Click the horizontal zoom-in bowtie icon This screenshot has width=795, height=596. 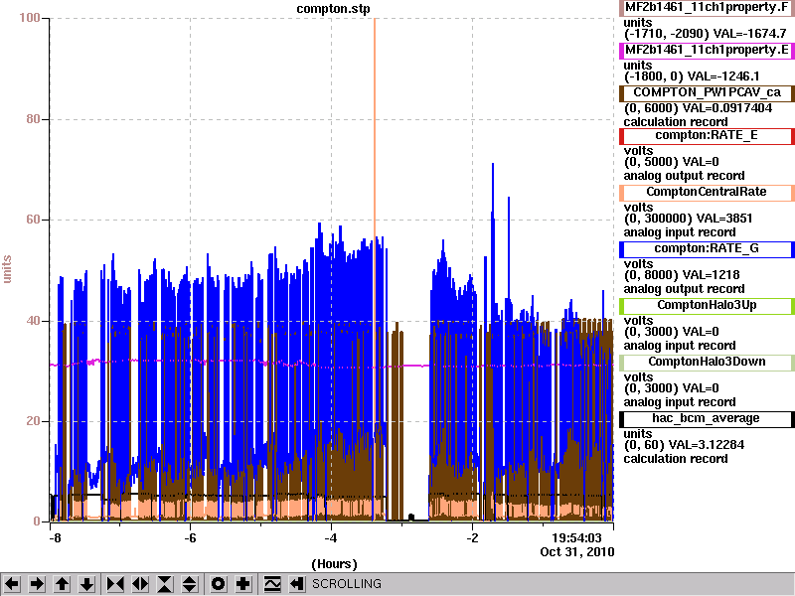pyautogui.click(x=115, y=584)
